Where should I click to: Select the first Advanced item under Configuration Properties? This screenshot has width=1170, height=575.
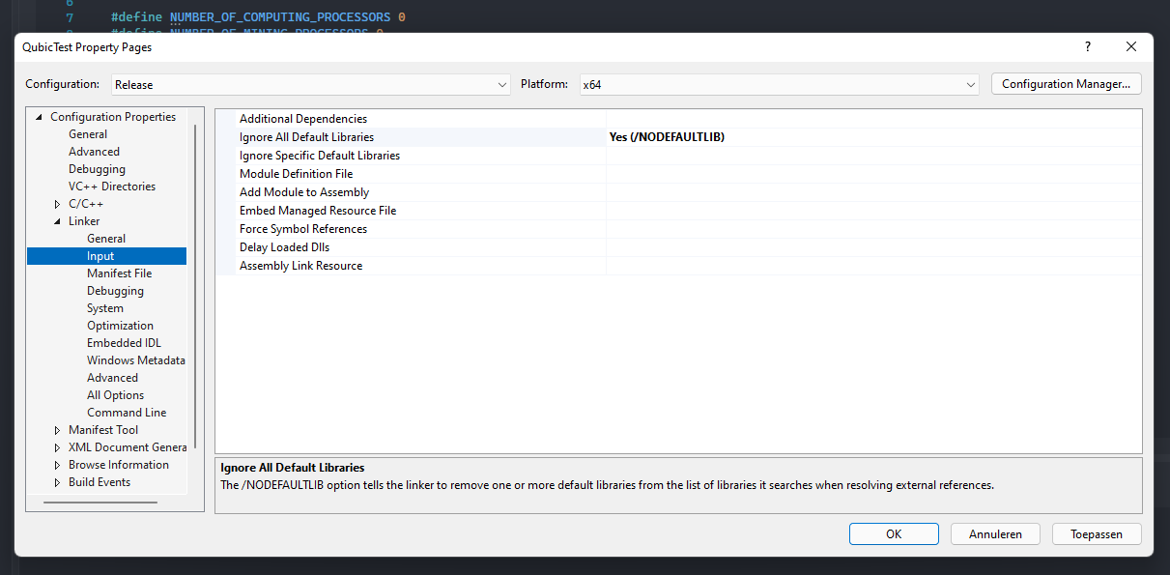click(94, 152)
